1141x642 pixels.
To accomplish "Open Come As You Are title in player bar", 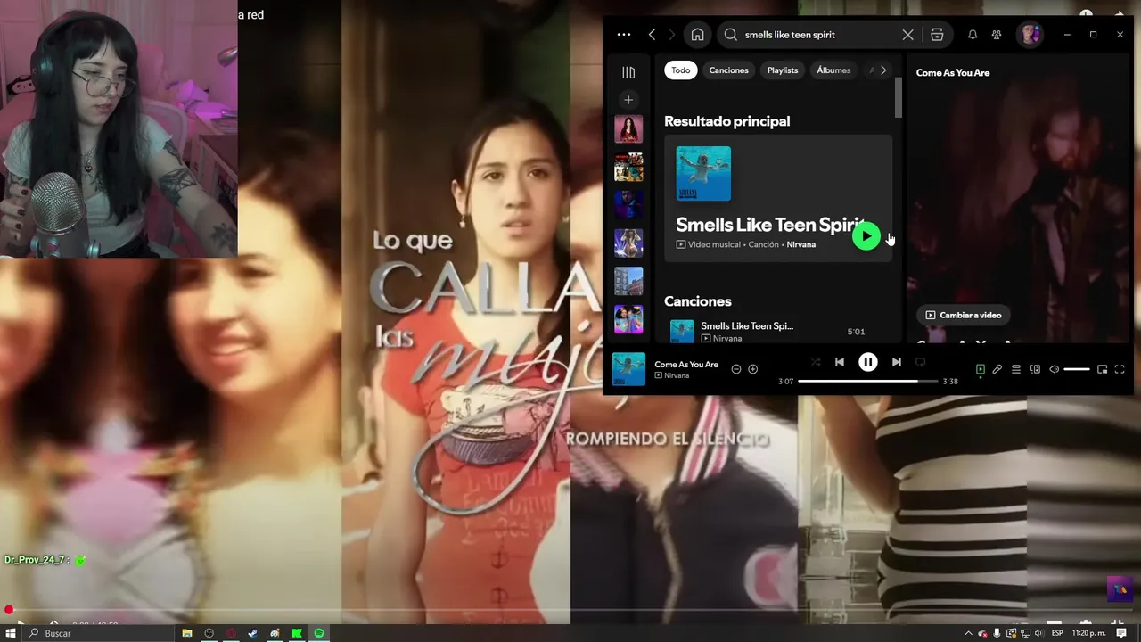I will 686,364.
